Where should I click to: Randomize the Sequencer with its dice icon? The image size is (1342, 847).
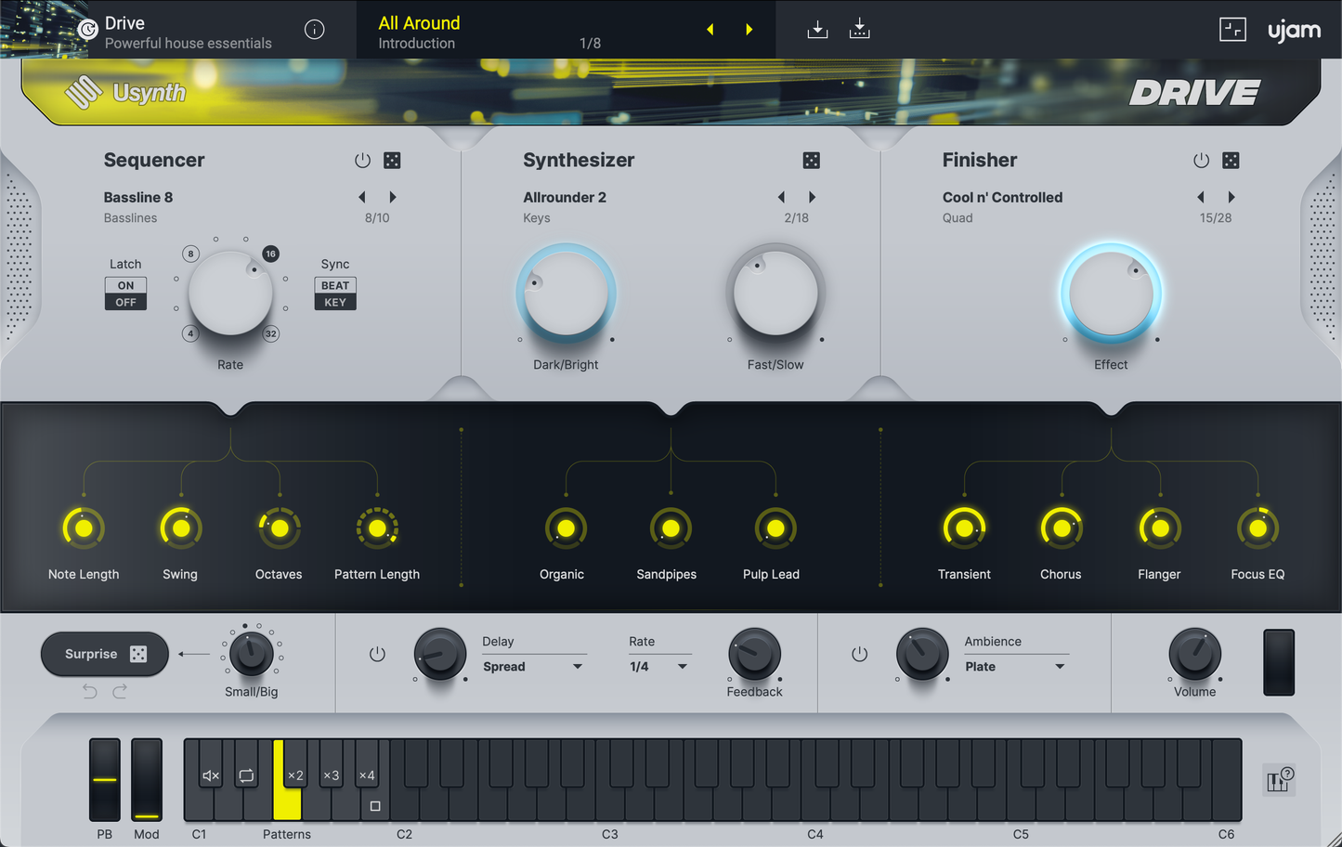tap(392, 161)
